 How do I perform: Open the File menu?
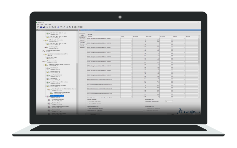(x=38, y=25)
